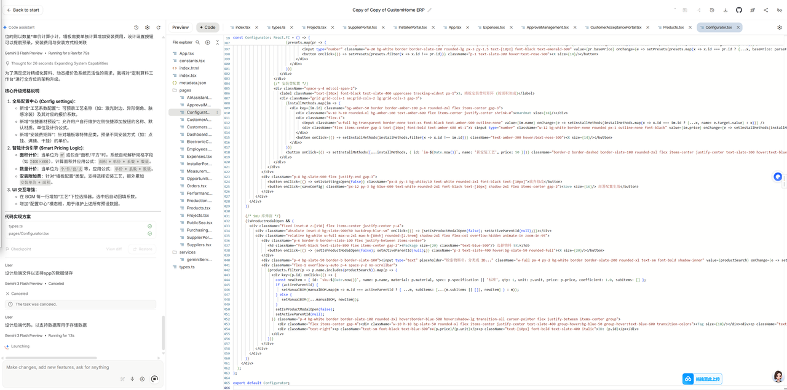Collapse the File explorer panel

point(218,42)
